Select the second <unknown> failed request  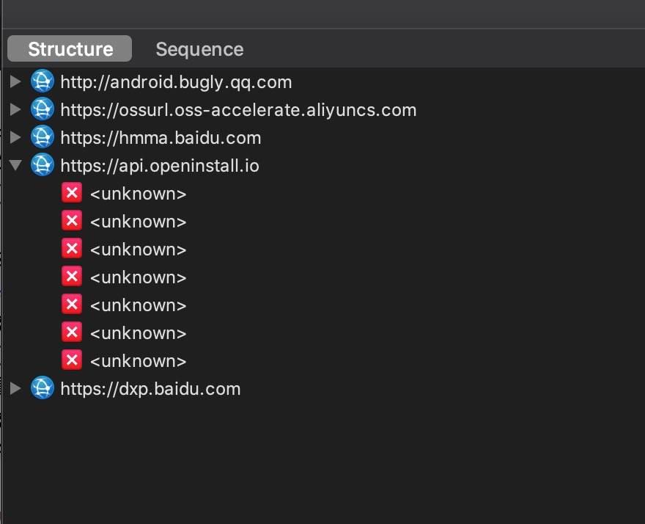point(138,222)
